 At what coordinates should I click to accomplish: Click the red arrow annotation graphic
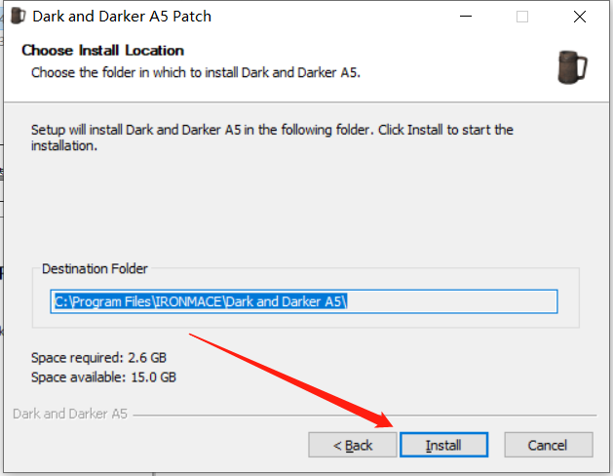[x=291, y=380]
